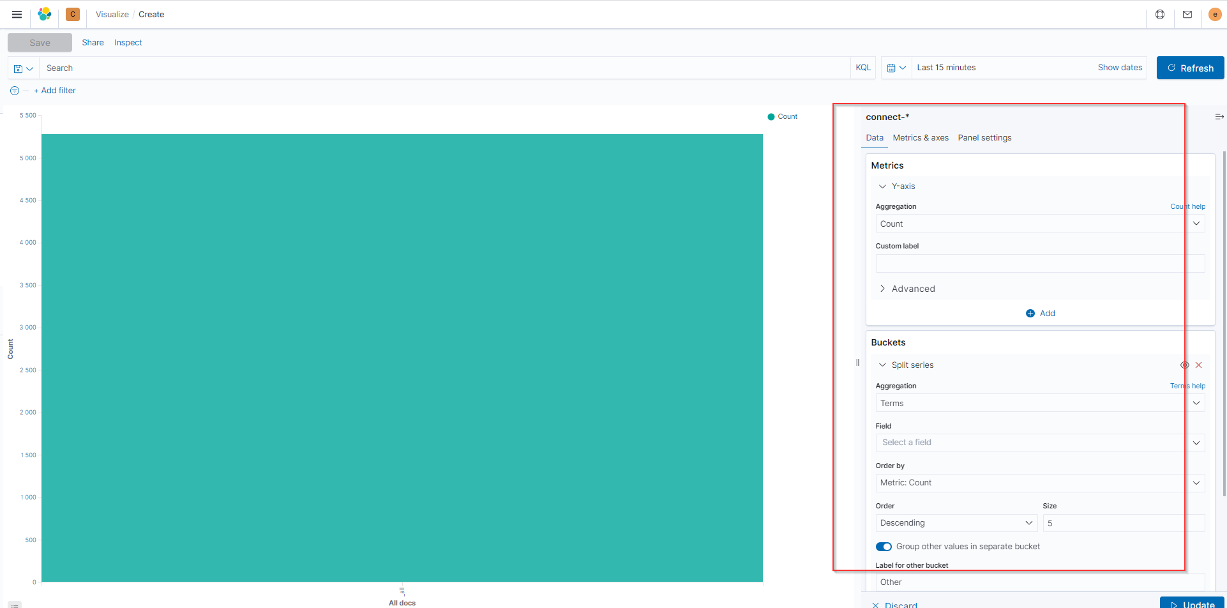The image size is (1227, 608).
Task: Open the Descending order dropdown
Action: 956,523
